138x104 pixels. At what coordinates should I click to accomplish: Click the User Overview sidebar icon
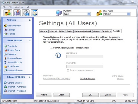[5, 26]
